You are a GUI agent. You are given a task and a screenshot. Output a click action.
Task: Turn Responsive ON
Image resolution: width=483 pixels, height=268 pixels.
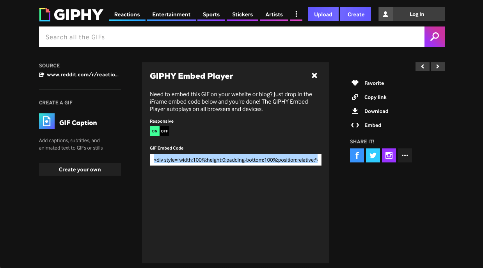(155, 131)
